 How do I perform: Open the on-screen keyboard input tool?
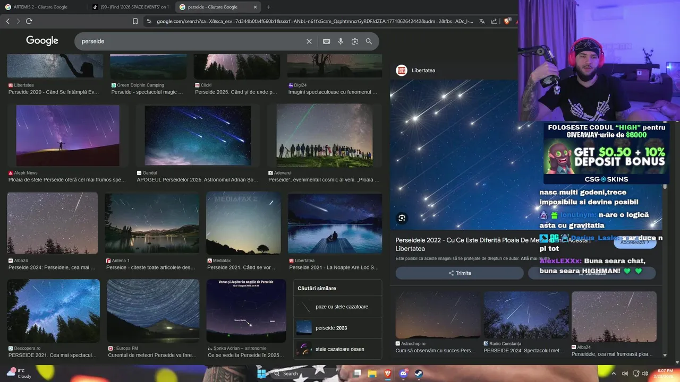coord(326,41)
